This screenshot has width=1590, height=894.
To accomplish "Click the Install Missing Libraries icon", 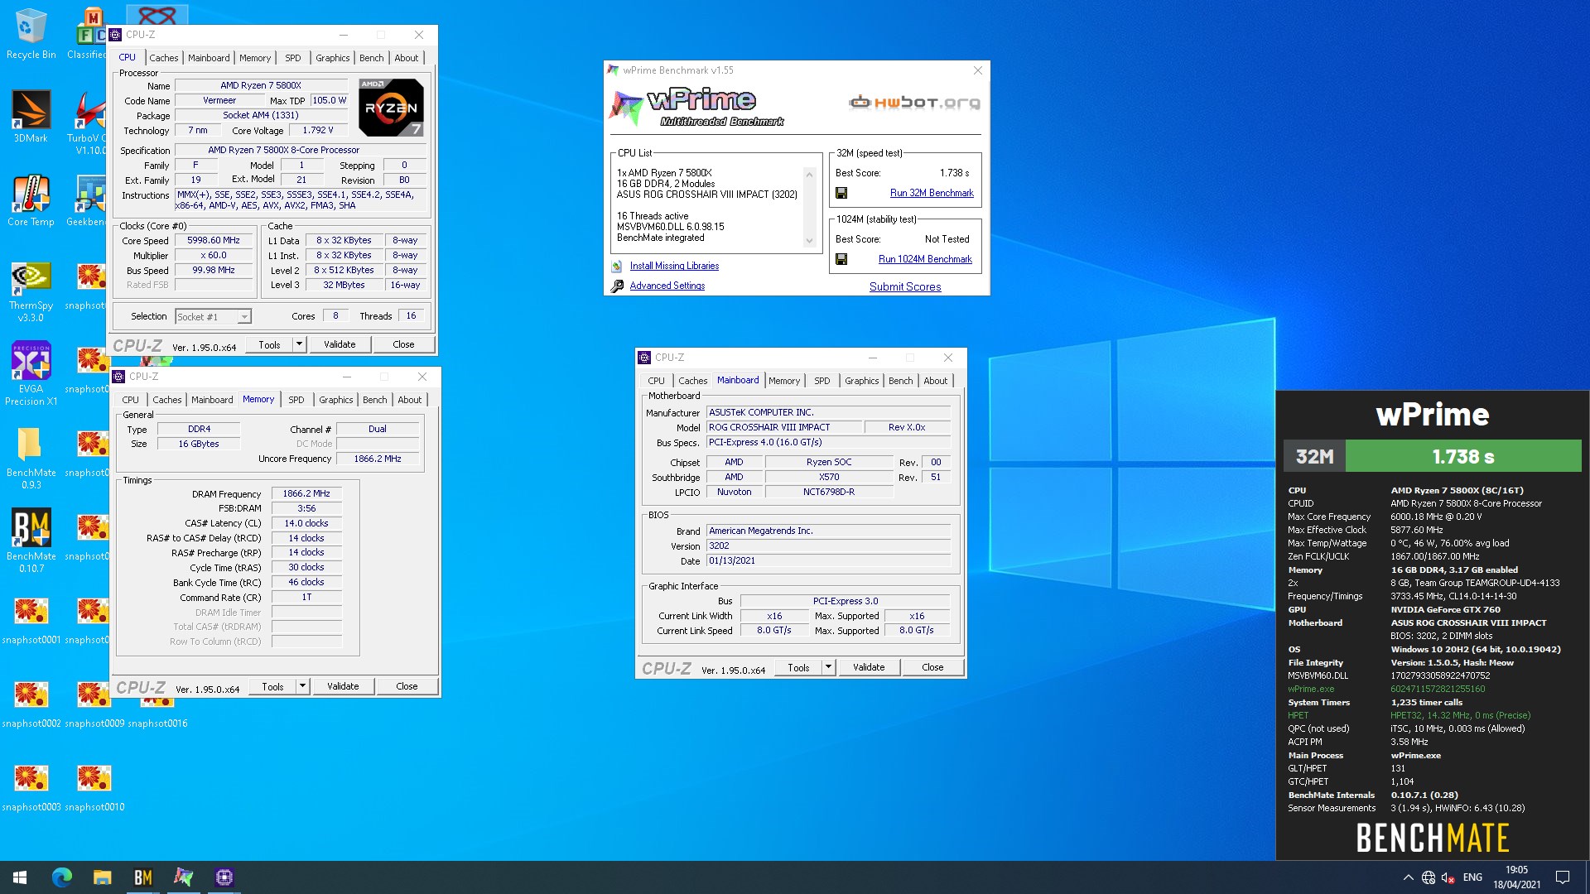I will coord(617,266).
